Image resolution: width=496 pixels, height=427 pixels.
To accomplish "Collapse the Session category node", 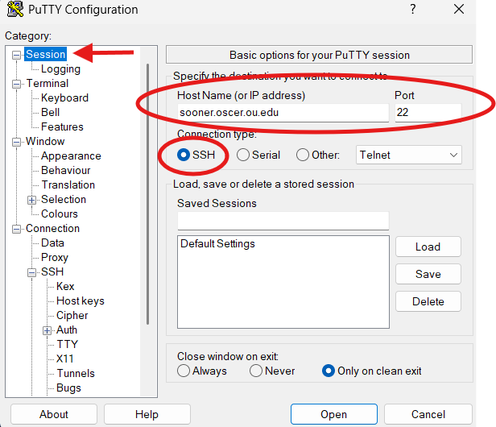I will 17,55.
